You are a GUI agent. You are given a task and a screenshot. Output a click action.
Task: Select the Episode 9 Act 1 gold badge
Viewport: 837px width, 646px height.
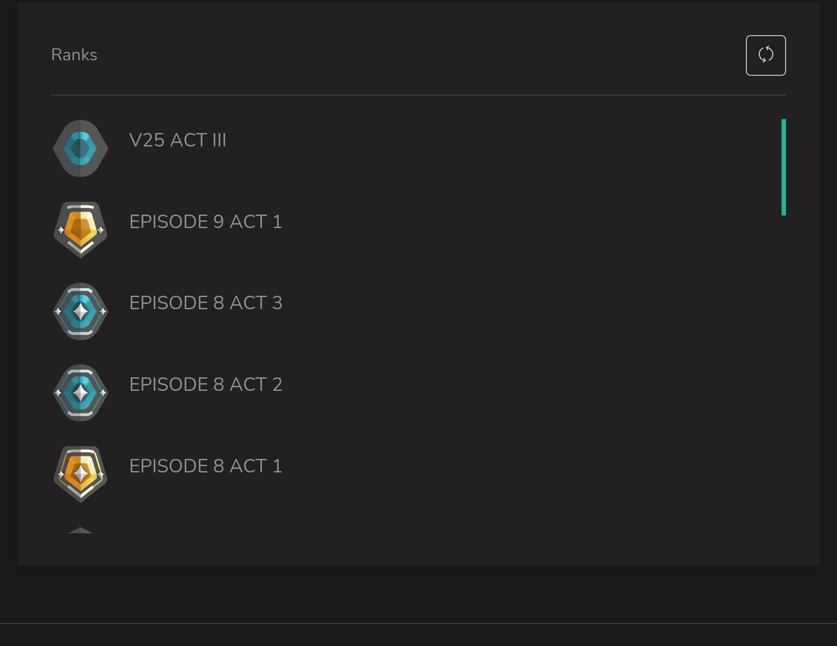click(80, 229)
